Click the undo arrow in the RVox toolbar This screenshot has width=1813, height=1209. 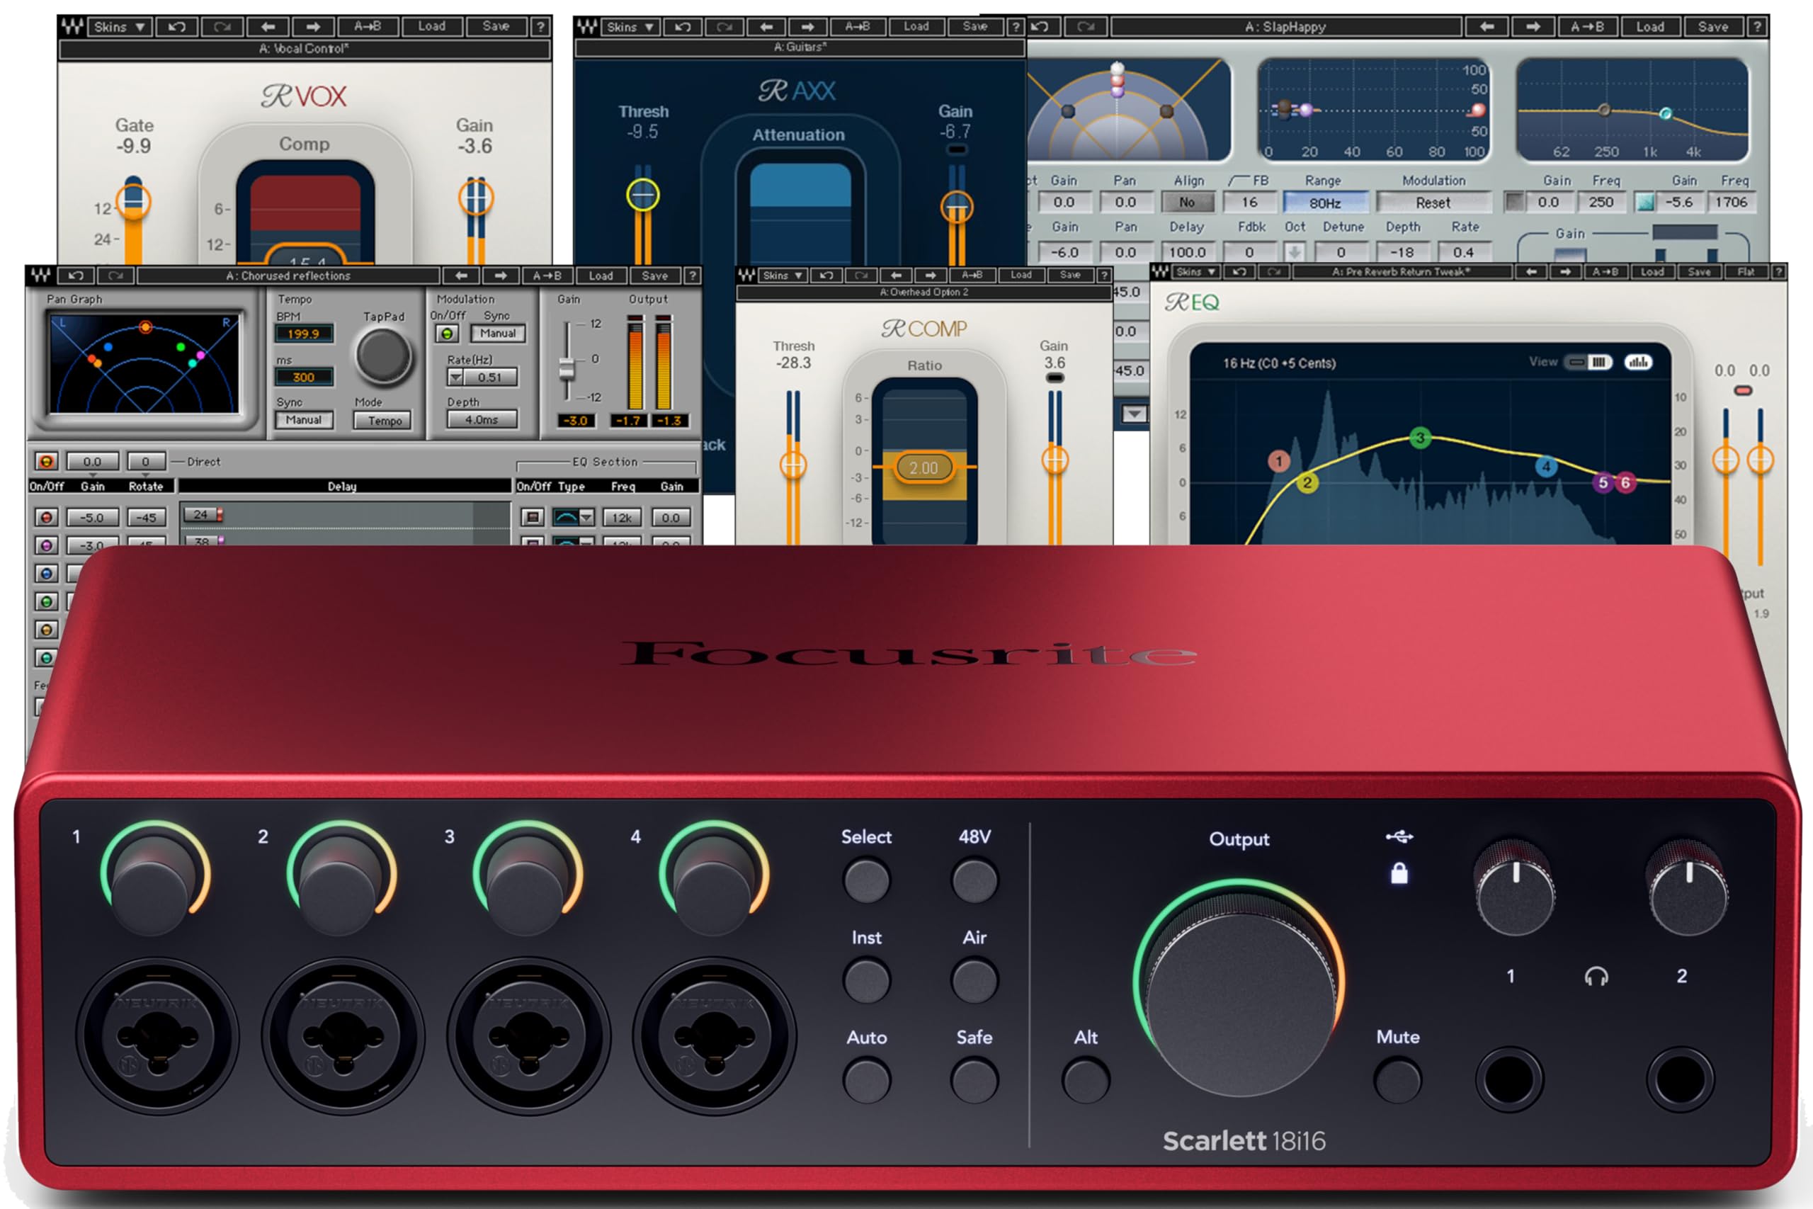[176, 27]
